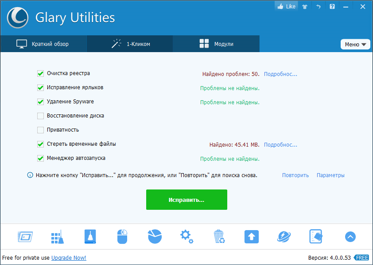Uncheck Исправление ярлыков checkbox
Image resolution: width=373 pixels, height=265 pixels.
[40, 88]
